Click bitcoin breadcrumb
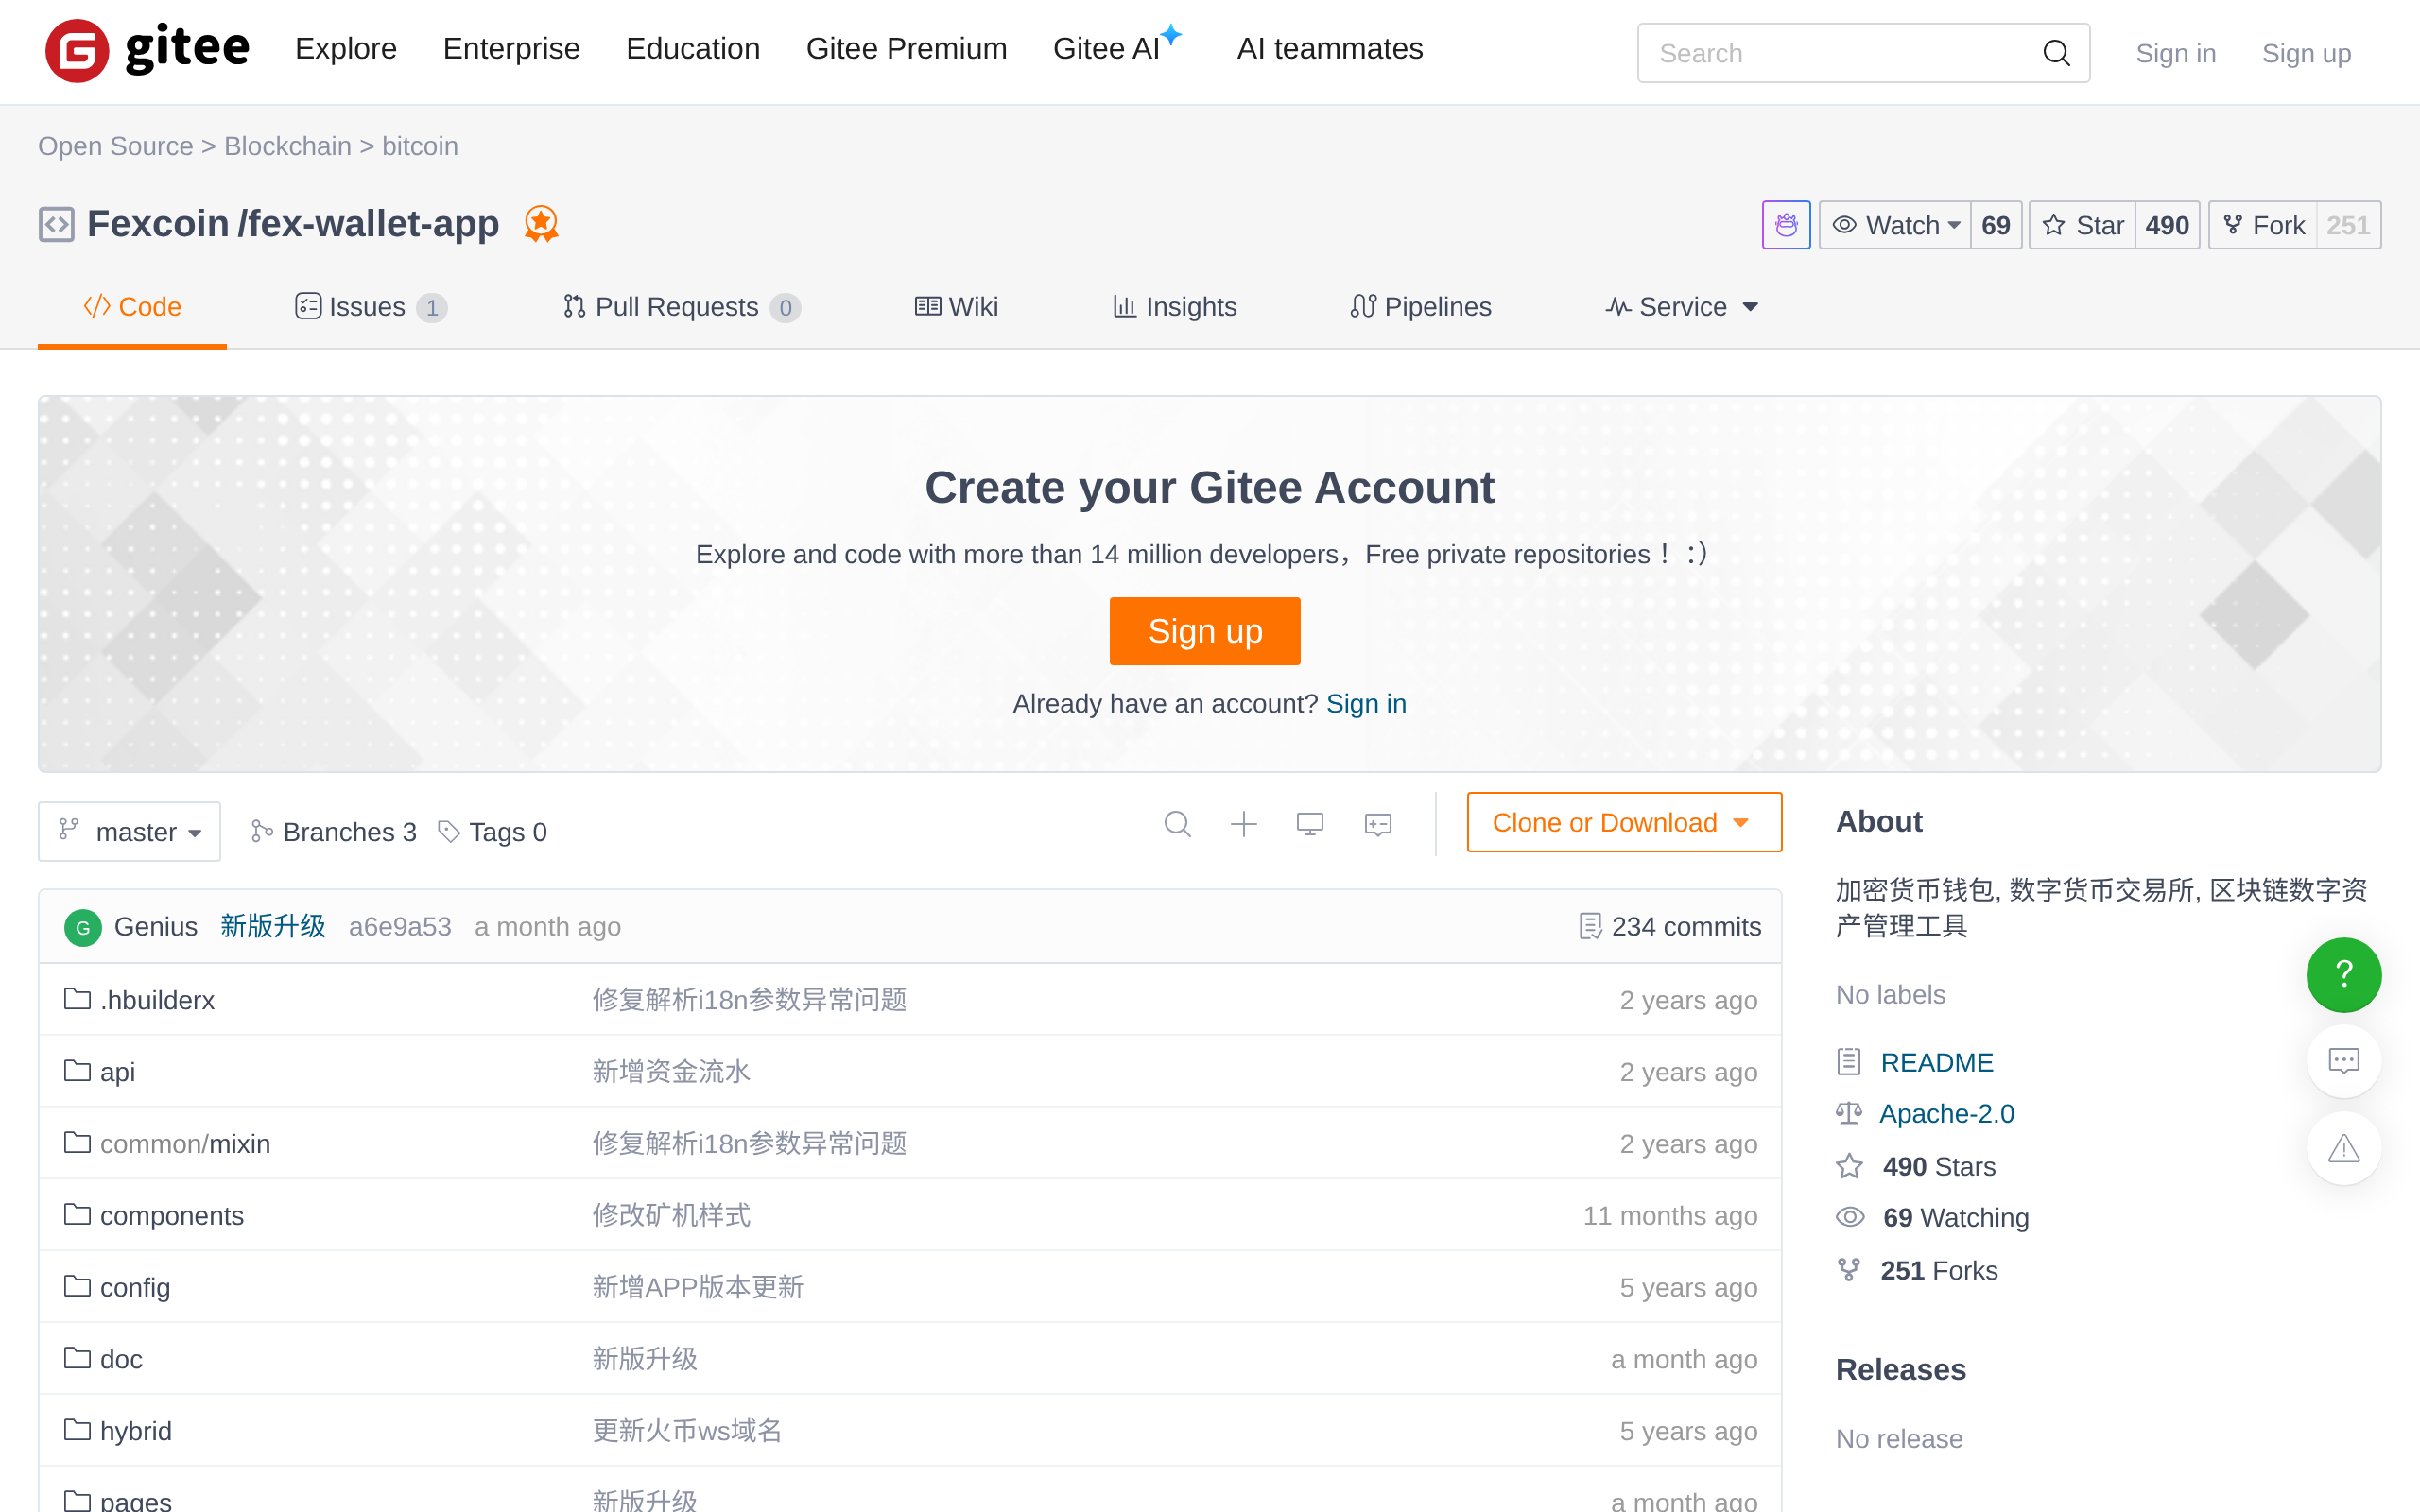This screenshot has height=1512, width=2420. (x=420, y=146)
